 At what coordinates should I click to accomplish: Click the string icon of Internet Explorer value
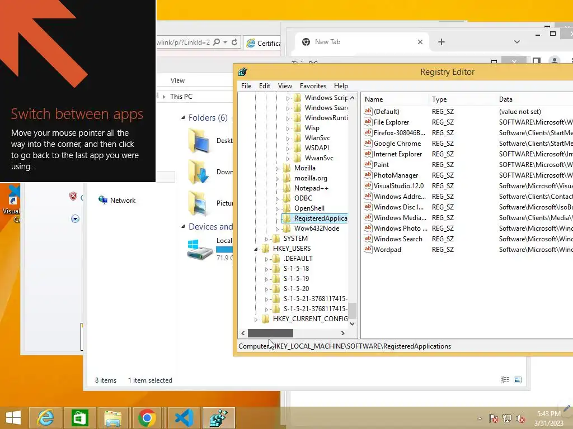click(x=368, y=154)
